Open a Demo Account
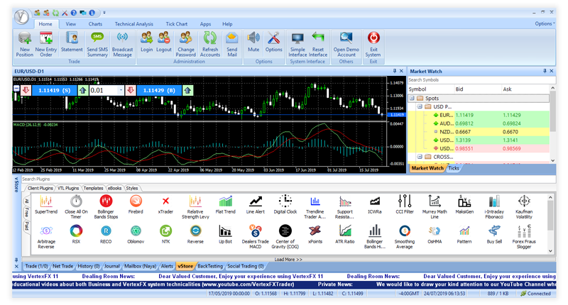The width and height of the screenshot is (568, 305). point(346,44)
